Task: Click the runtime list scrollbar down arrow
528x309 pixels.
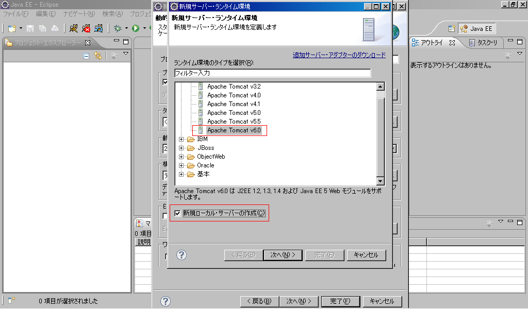Action: point(381,181)
